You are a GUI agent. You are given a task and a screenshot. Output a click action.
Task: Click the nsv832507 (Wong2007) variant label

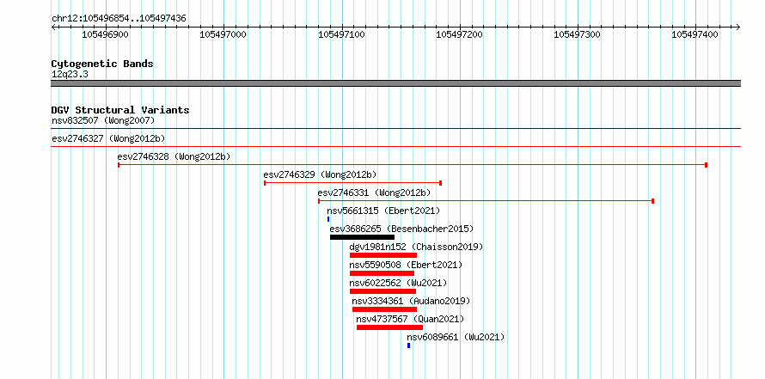click(x=103, y=120)
